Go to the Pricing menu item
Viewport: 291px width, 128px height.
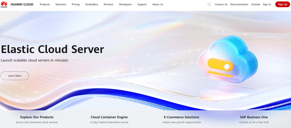(76, 4)
